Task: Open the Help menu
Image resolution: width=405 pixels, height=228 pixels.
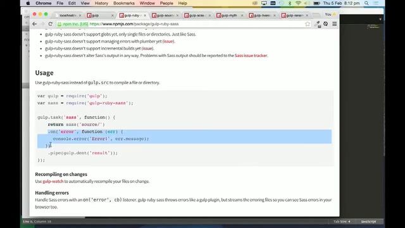Action: 183,3
